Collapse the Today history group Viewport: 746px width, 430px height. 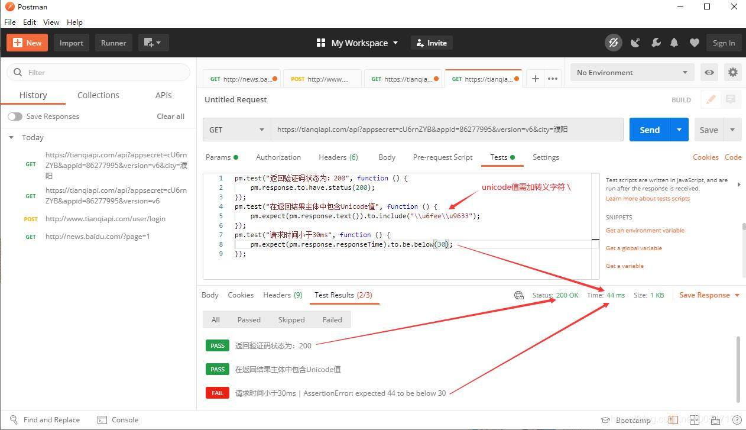[x=11, y=137]
